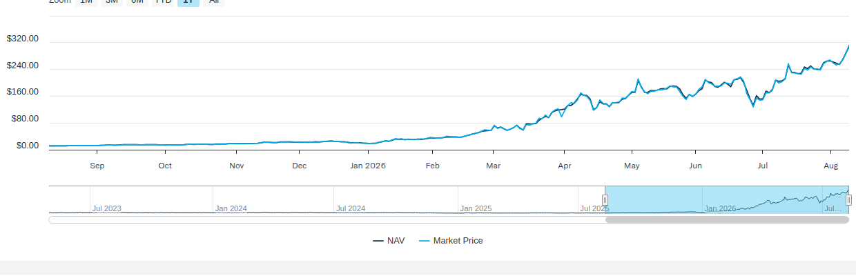Click navigator near Jul 2024 label
856x276 pixels.
click(x=351, y=208)
